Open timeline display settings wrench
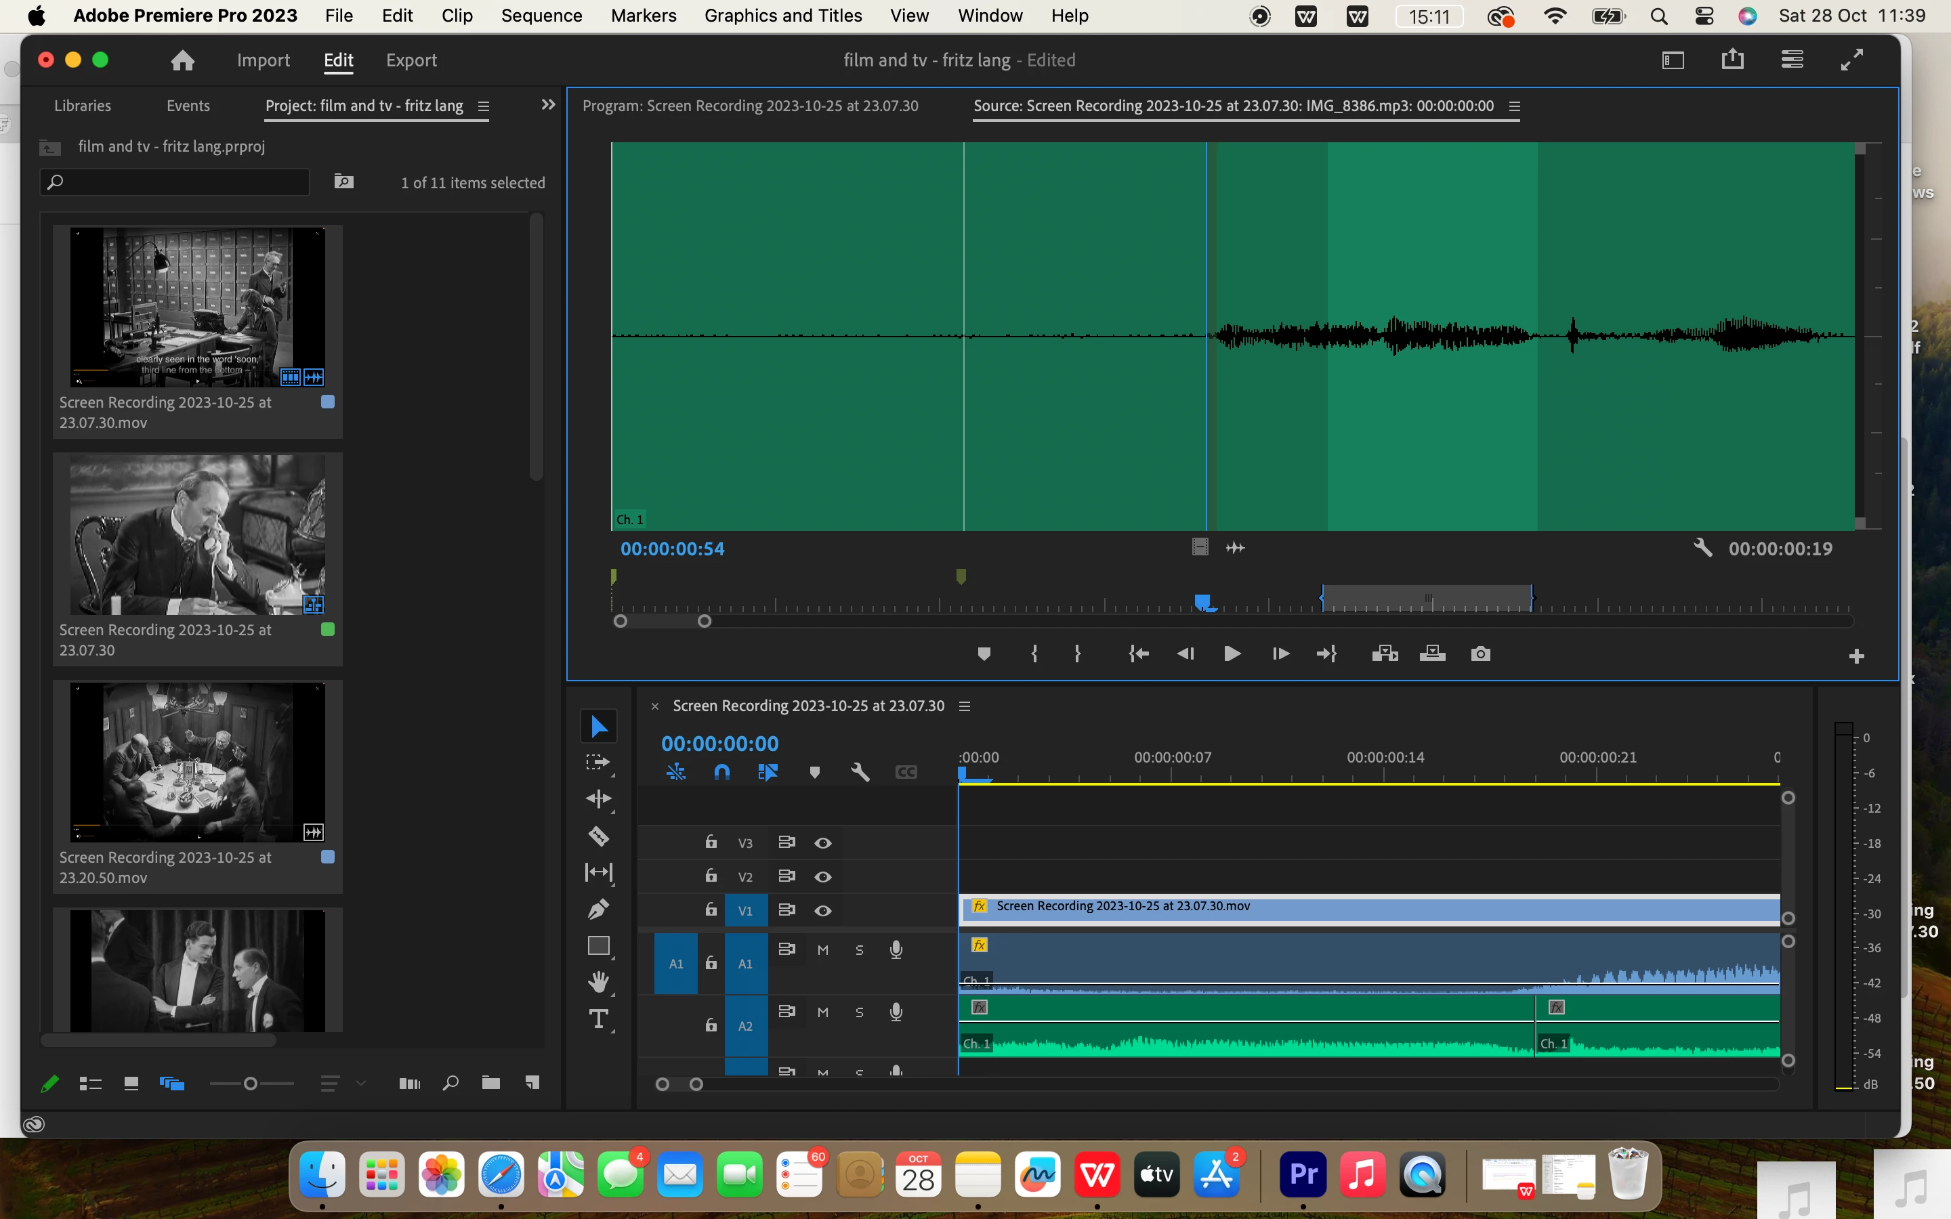The image size is (1951, 1219). 860,772
